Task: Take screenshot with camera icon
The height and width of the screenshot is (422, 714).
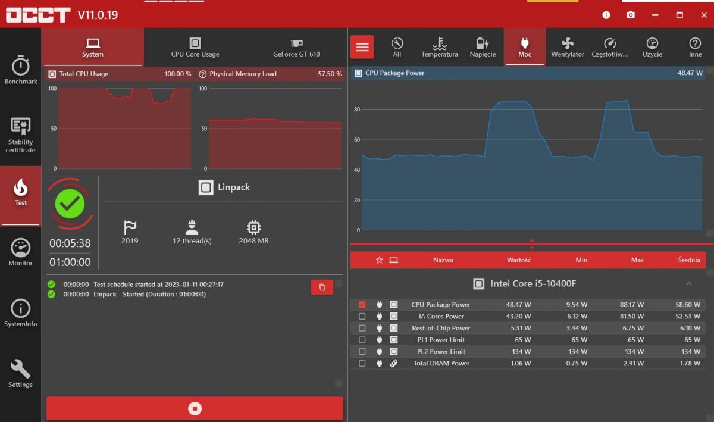Action: point(631,15)
